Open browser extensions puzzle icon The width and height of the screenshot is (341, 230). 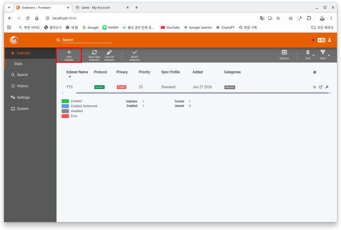309,18
